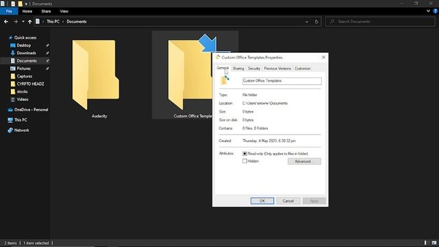Open the CYRPTO HEADZ folder
The height and width of the screenshot is (247, 439).
(x=30, y=84)
